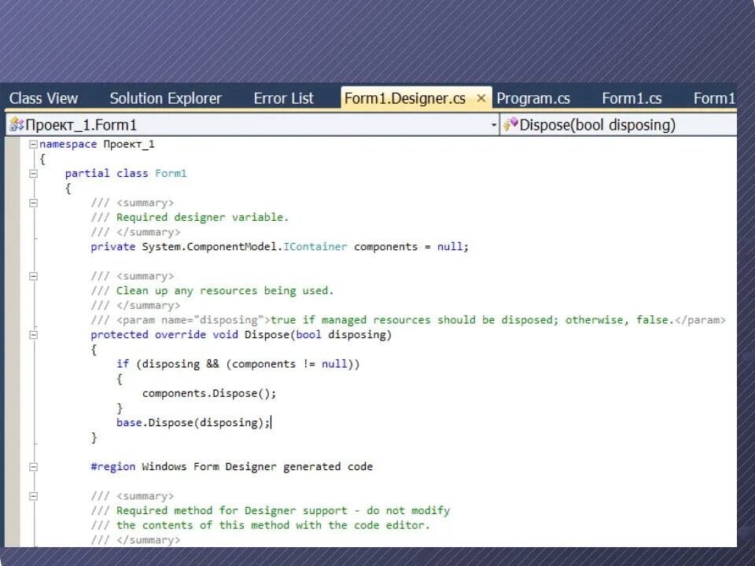Click the class icon beside Проект_1.Form1
755x566 pixels.
click(x=17, y=125)
